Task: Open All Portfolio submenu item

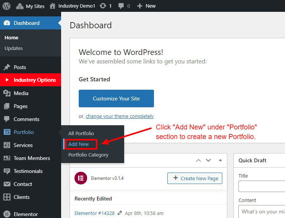Action: [81, 133]
